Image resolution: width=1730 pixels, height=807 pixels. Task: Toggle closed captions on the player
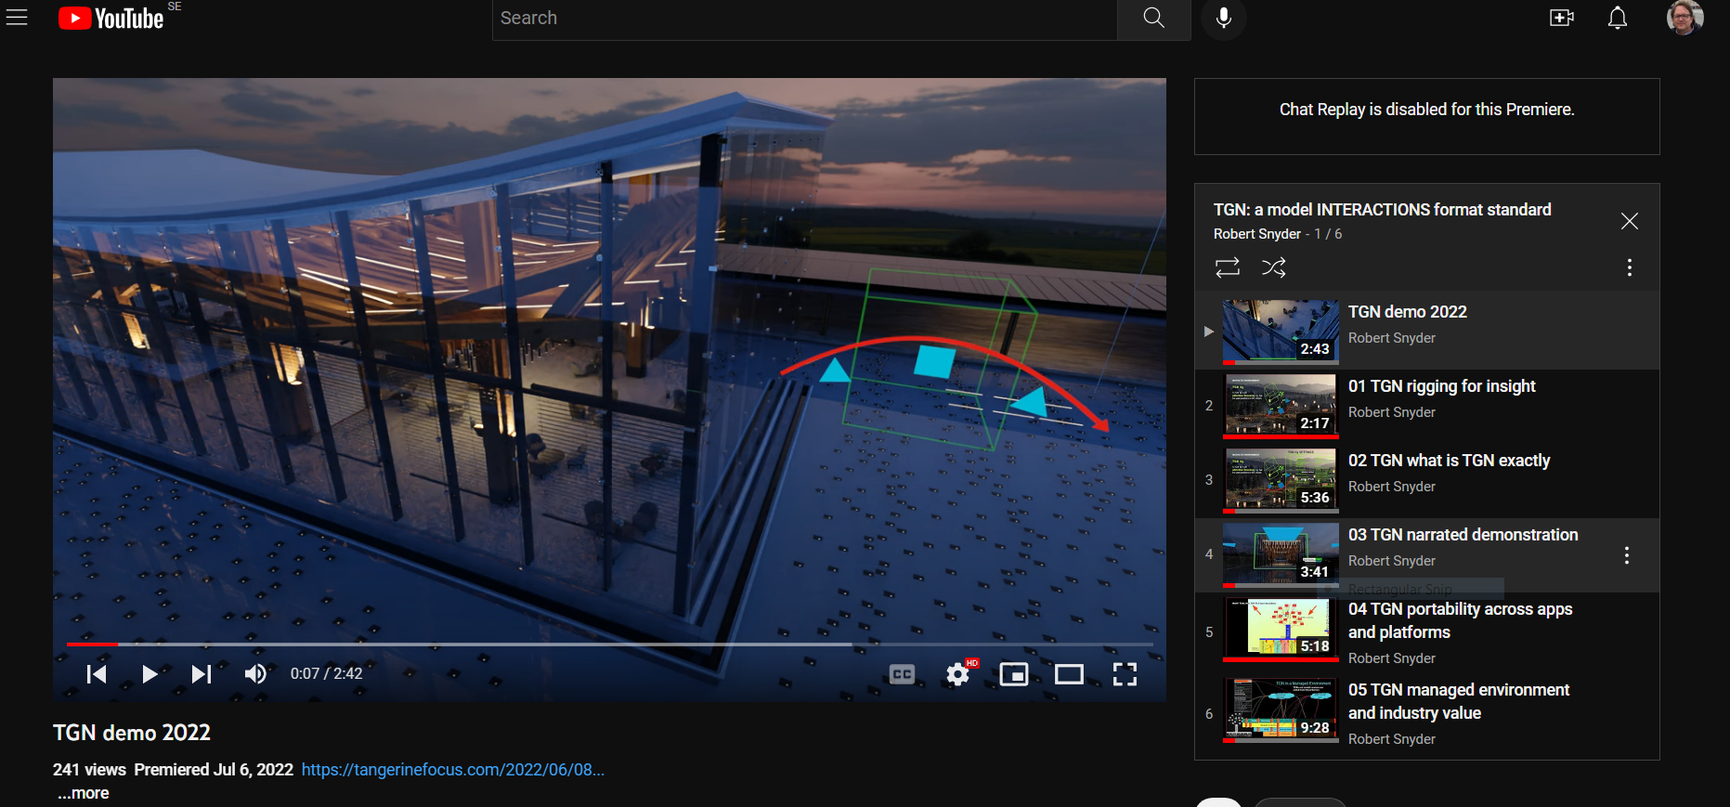tap(902, 674)
